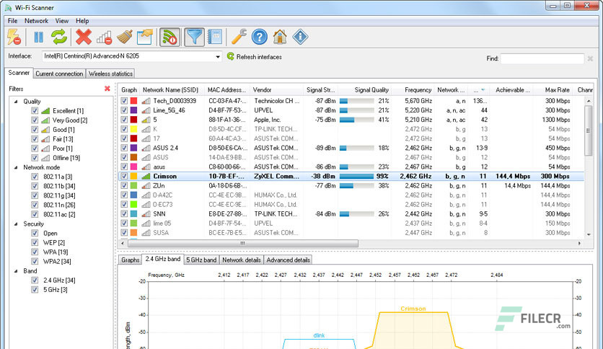Click the notebook toolbar icon
Viewport: 603px width, 349px height.
coord(215,37)
